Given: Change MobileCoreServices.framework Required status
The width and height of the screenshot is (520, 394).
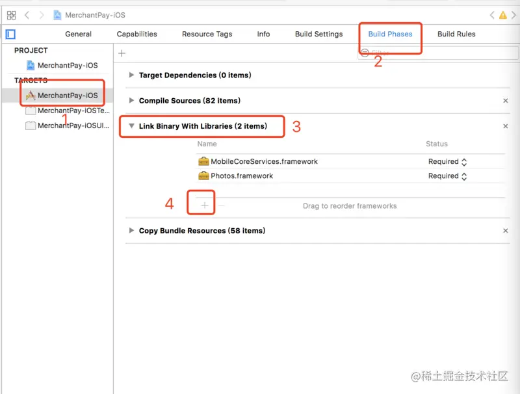Looking at the screenshot, I should [447, 161].
